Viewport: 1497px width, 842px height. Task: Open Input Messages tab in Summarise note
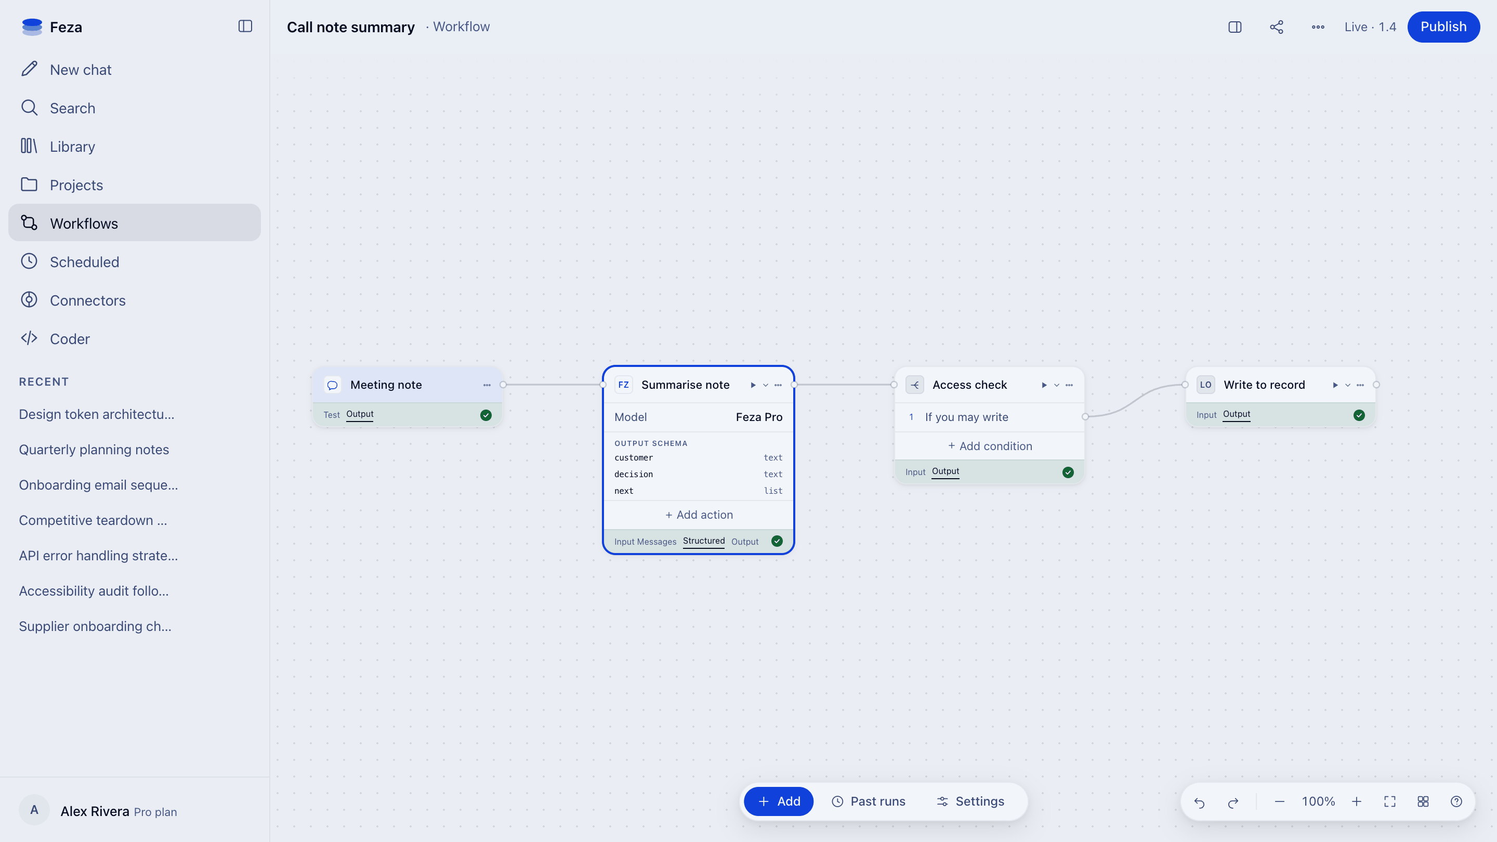pyautogui.click(x=645, y=542)
